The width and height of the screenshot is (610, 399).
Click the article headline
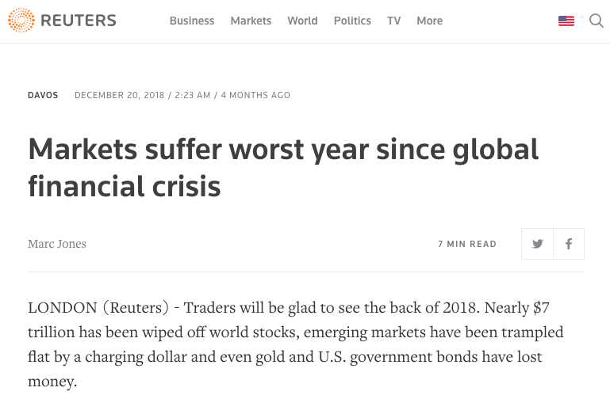[x=283, y=167]
